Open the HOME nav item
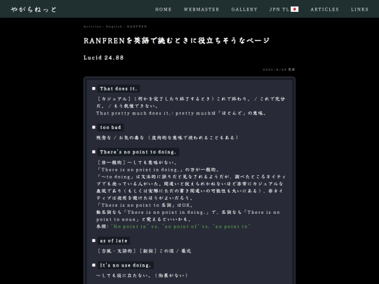379x284 pixels. tap(164, 9)
